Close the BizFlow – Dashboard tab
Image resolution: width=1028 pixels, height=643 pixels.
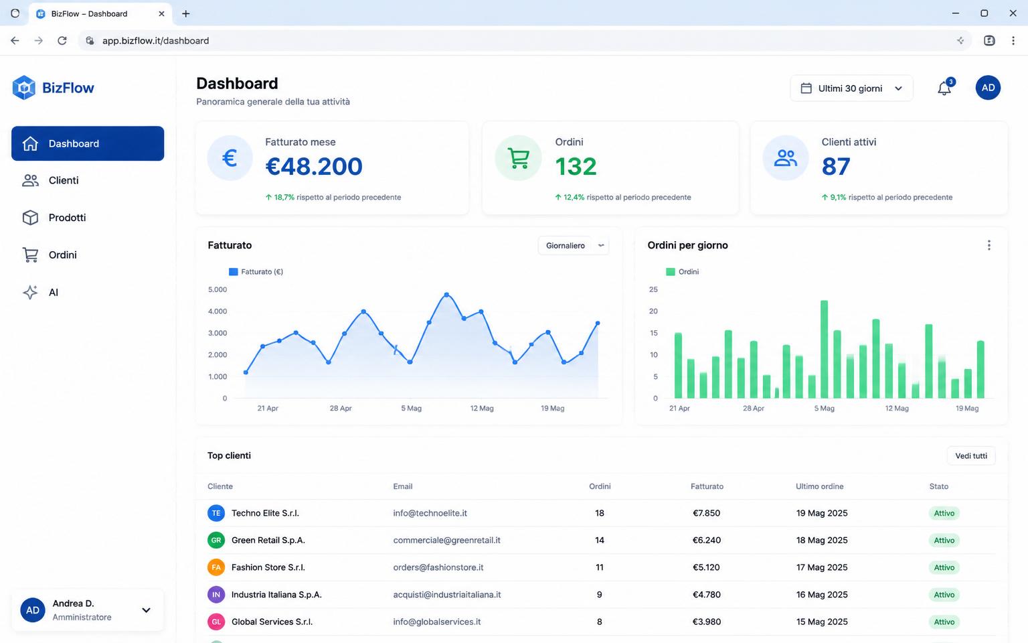[x=161, y=13]
